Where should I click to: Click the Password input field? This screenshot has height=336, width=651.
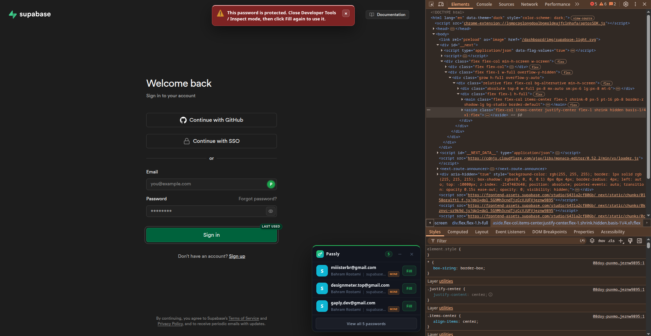coord(212,211)
